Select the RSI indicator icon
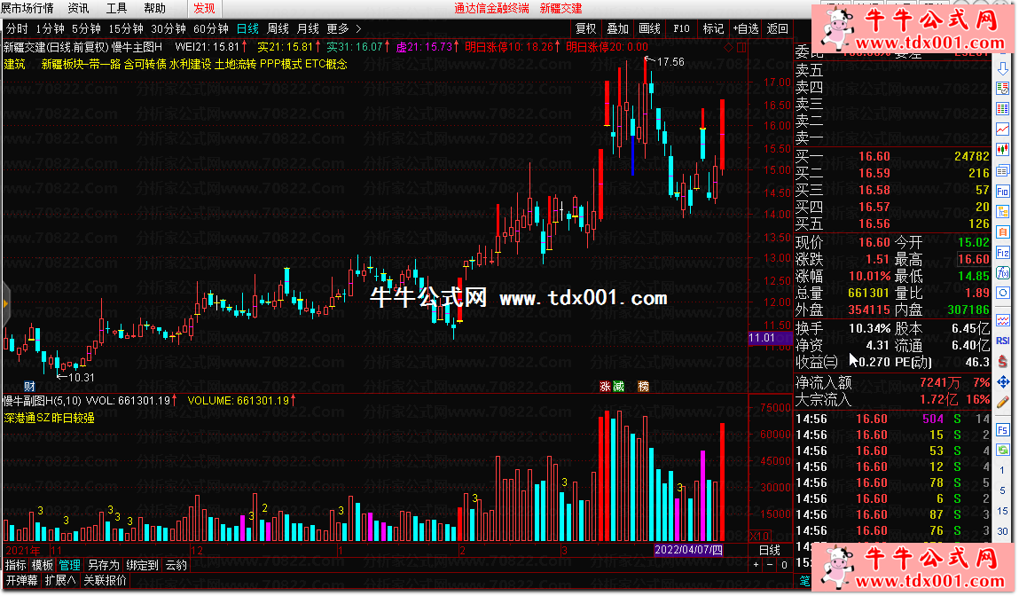 click(x=1003, y=341)
